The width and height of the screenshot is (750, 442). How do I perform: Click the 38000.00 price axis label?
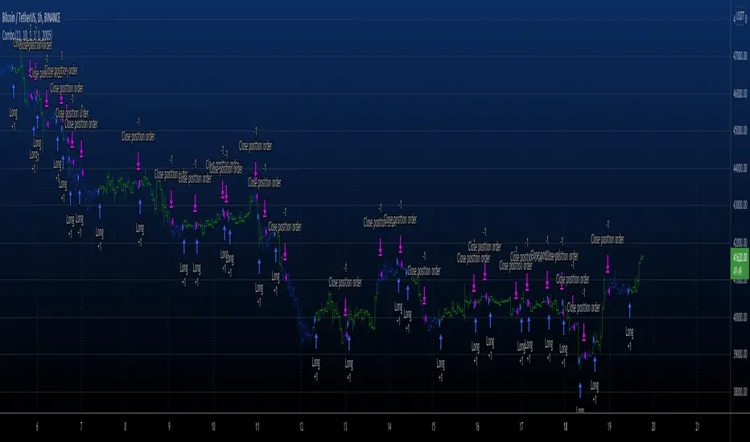tap(740, 391)
